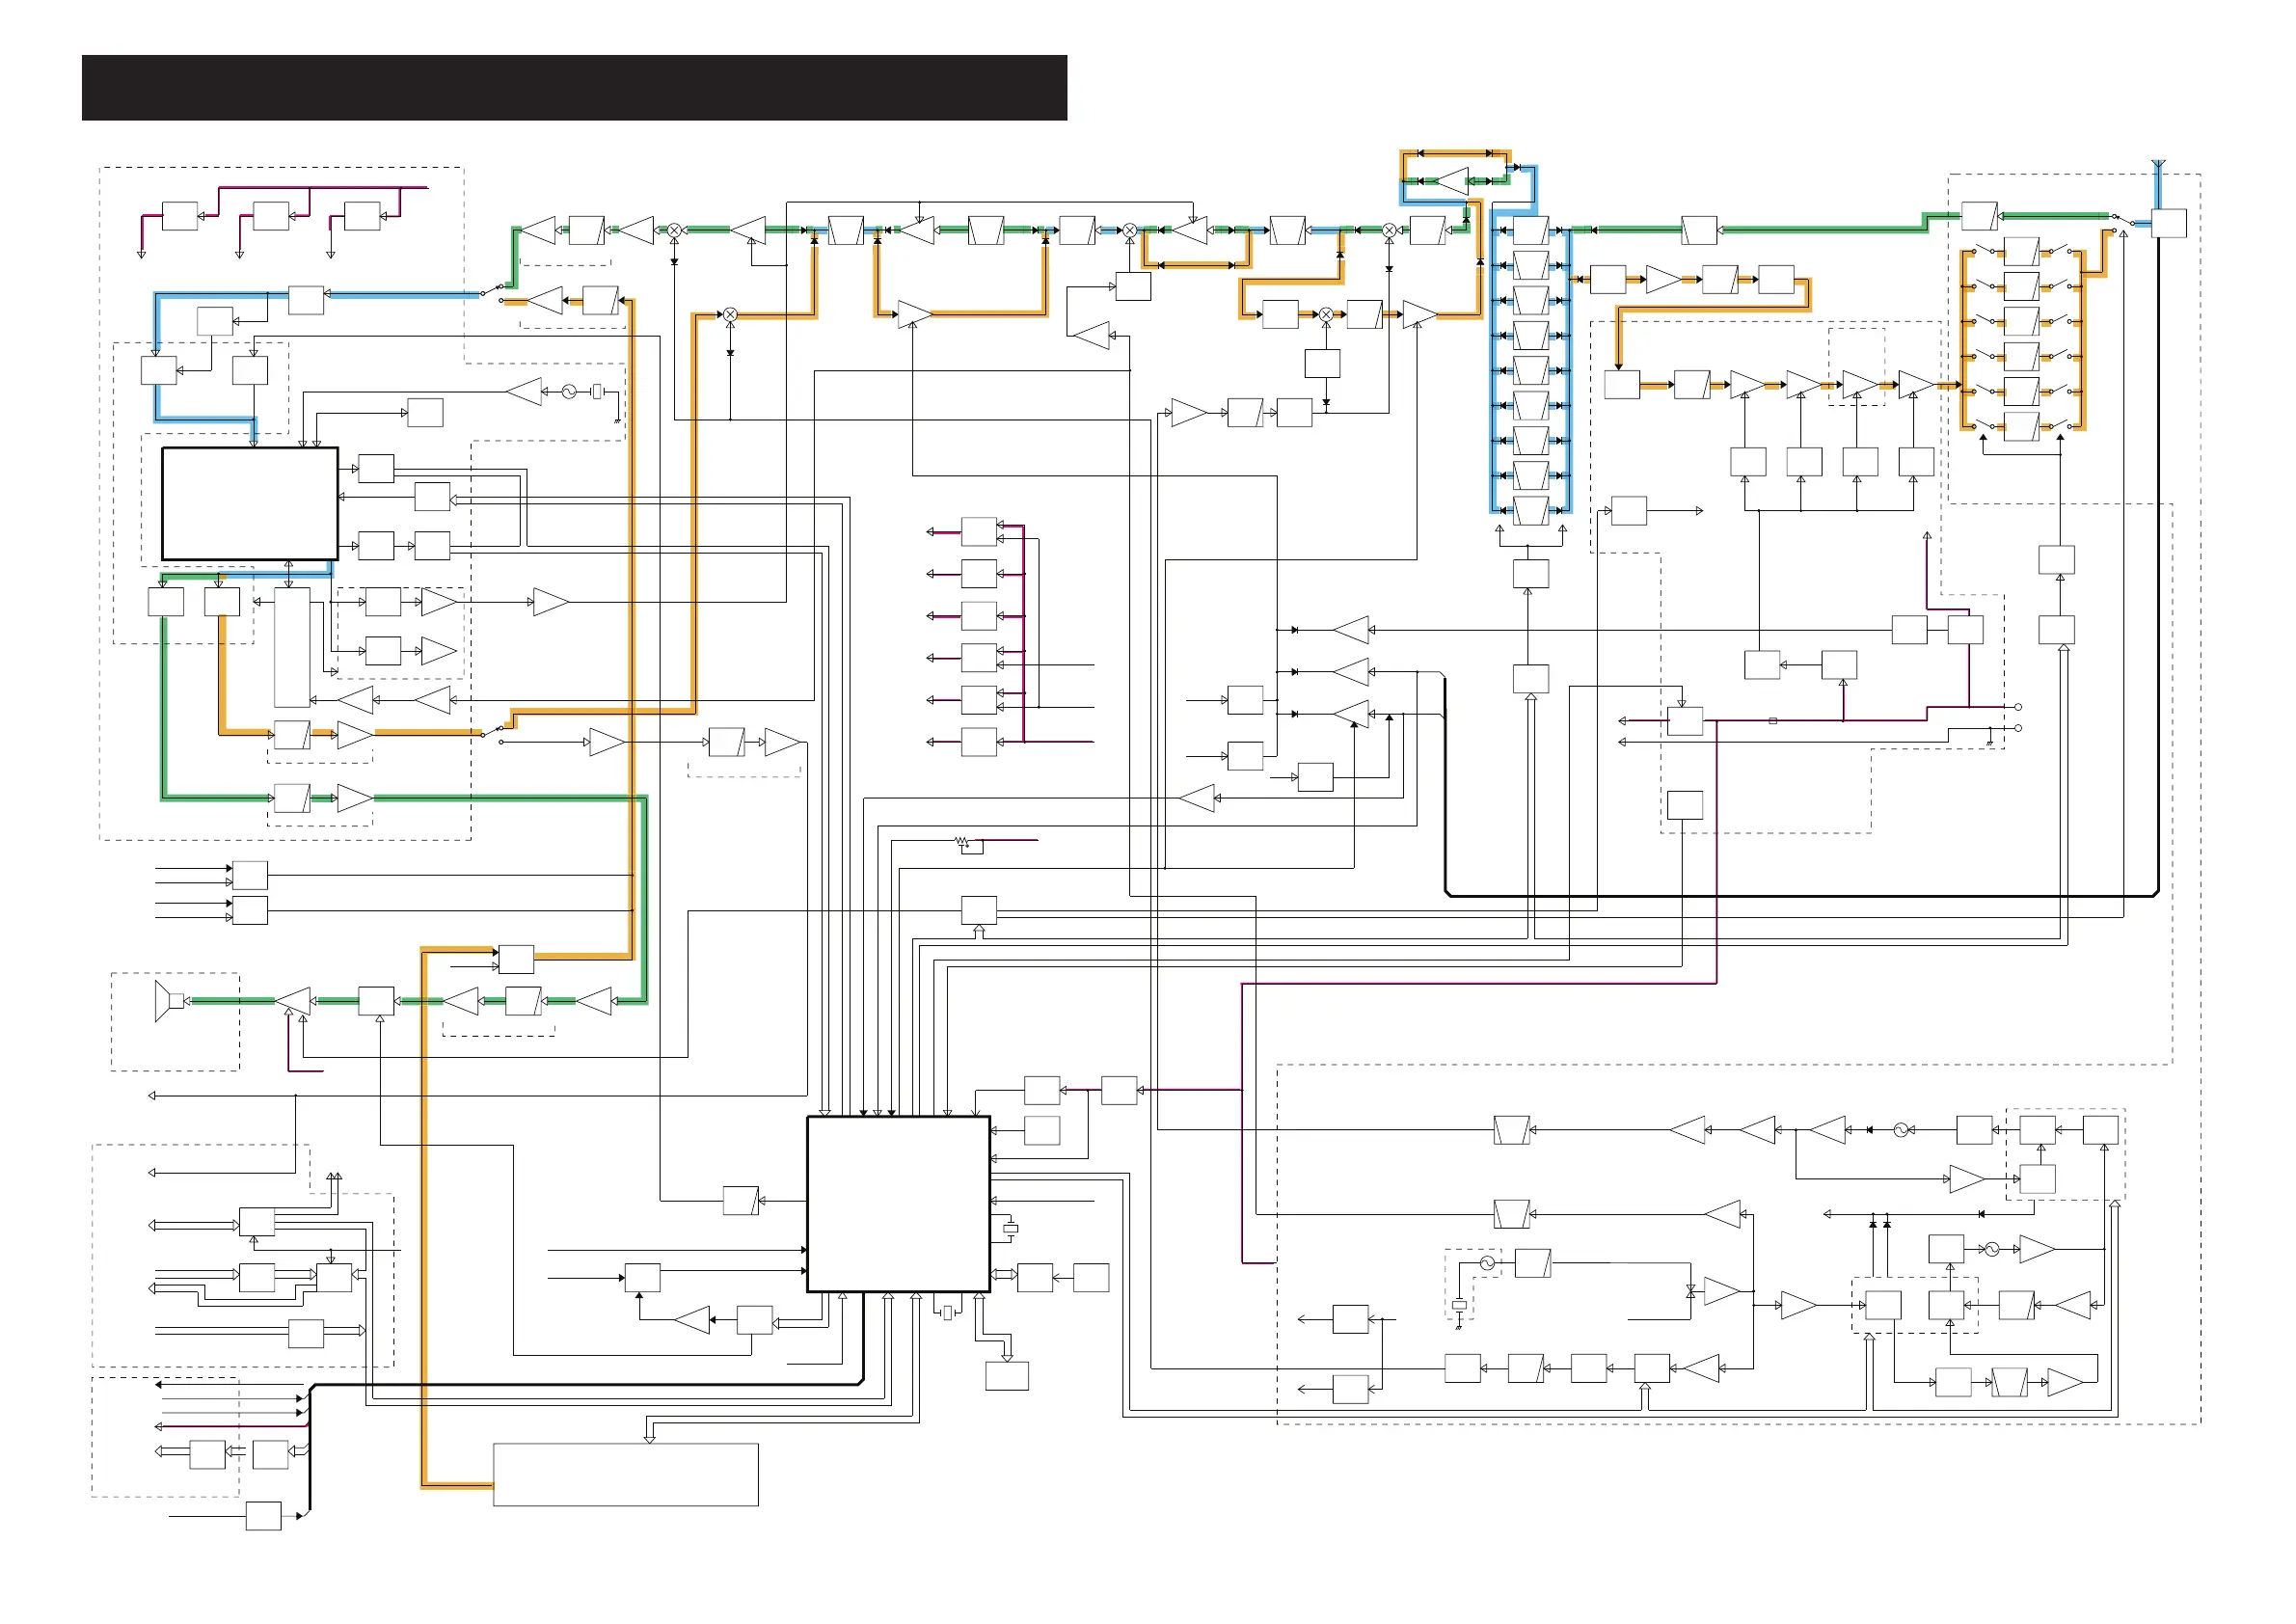Select the tall narrow rectangle below the left large block
The width and height of the screenshot is (2296, 1624).
coord(292,648)
